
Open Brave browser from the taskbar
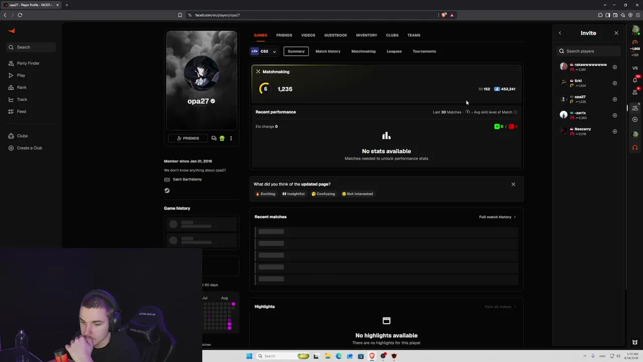click(372, 356)
